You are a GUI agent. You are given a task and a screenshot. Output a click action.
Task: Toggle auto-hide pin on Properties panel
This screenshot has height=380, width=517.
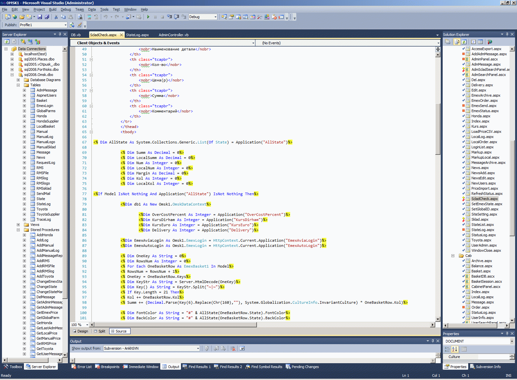[x=507, y=333]
